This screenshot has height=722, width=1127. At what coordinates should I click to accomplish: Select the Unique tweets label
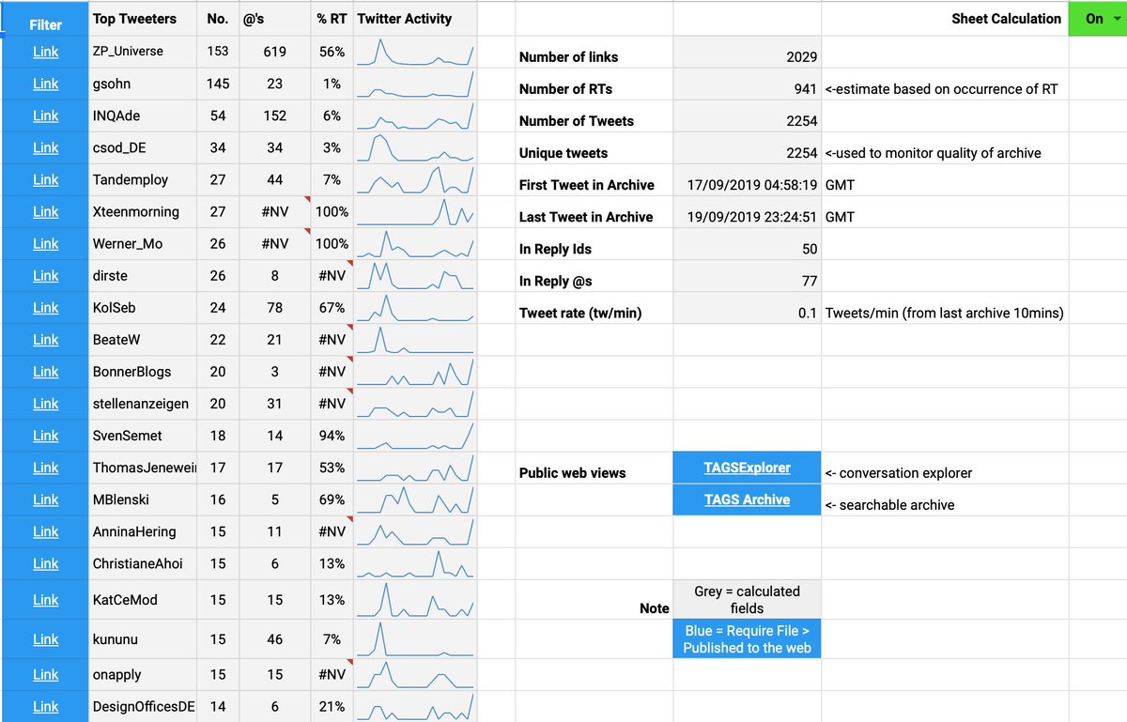(x=563, y=152)
